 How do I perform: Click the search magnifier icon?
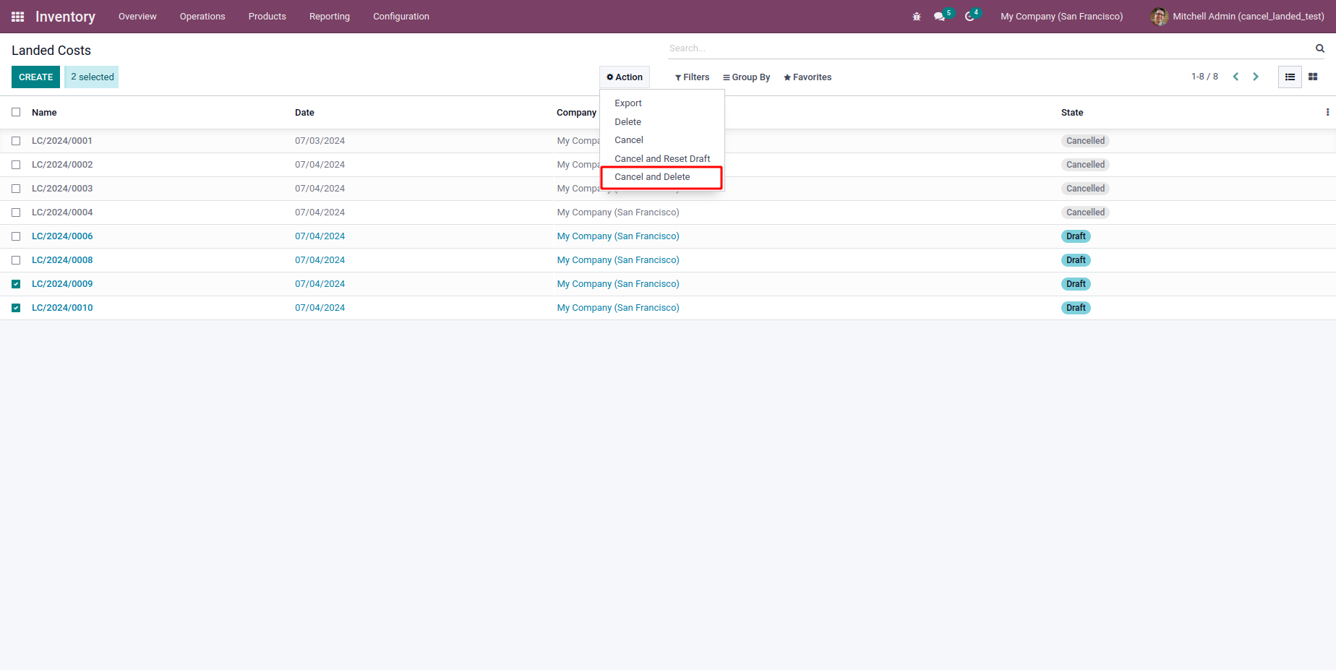(x=1319, y=48)
